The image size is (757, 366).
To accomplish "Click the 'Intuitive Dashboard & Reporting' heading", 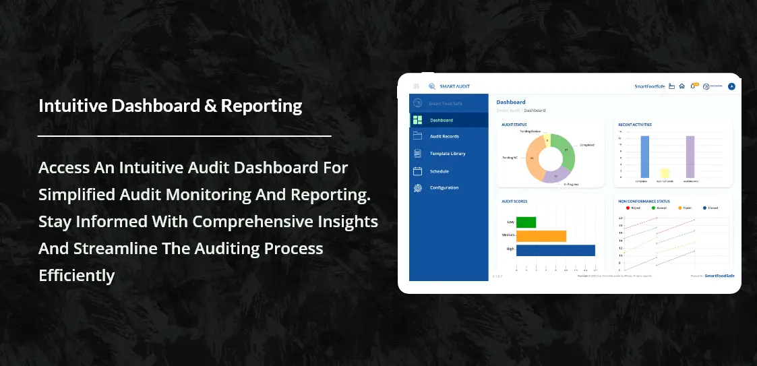I will [x=171, y=106].
